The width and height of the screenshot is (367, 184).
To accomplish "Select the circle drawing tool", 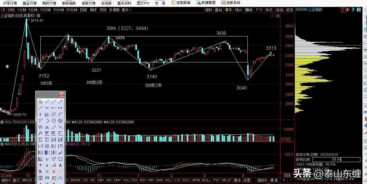I will coord(54,120).
